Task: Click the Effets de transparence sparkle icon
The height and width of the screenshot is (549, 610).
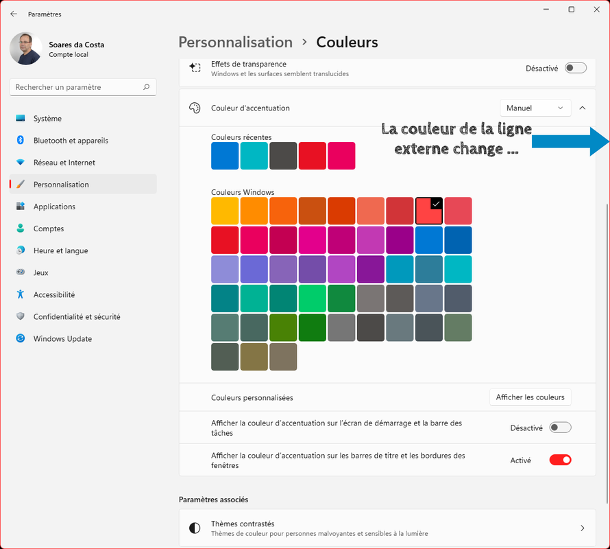Action: (x=195, y=68)
